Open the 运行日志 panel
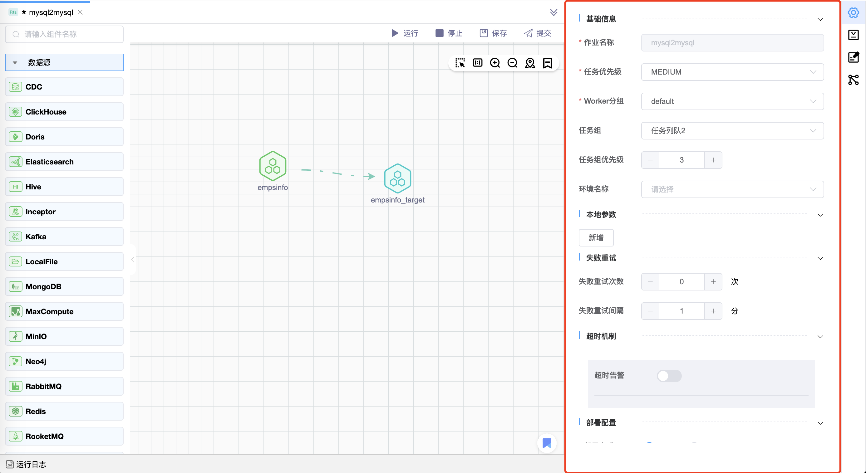The width and height of the screenshot is (866, 473). [26, 464]
